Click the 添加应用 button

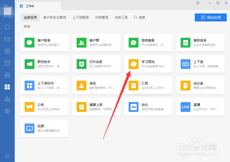pos(211,17)
